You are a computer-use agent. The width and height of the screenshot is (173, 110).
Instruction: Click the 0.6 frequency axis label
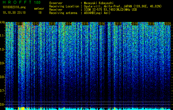pyautogui.click(x=2, y=105)
